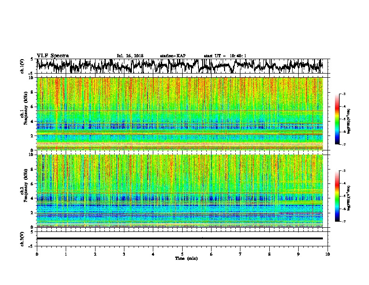
Task: Click the ch.2 "Frequency (kHz)" axis label
Action: [26, 185]
